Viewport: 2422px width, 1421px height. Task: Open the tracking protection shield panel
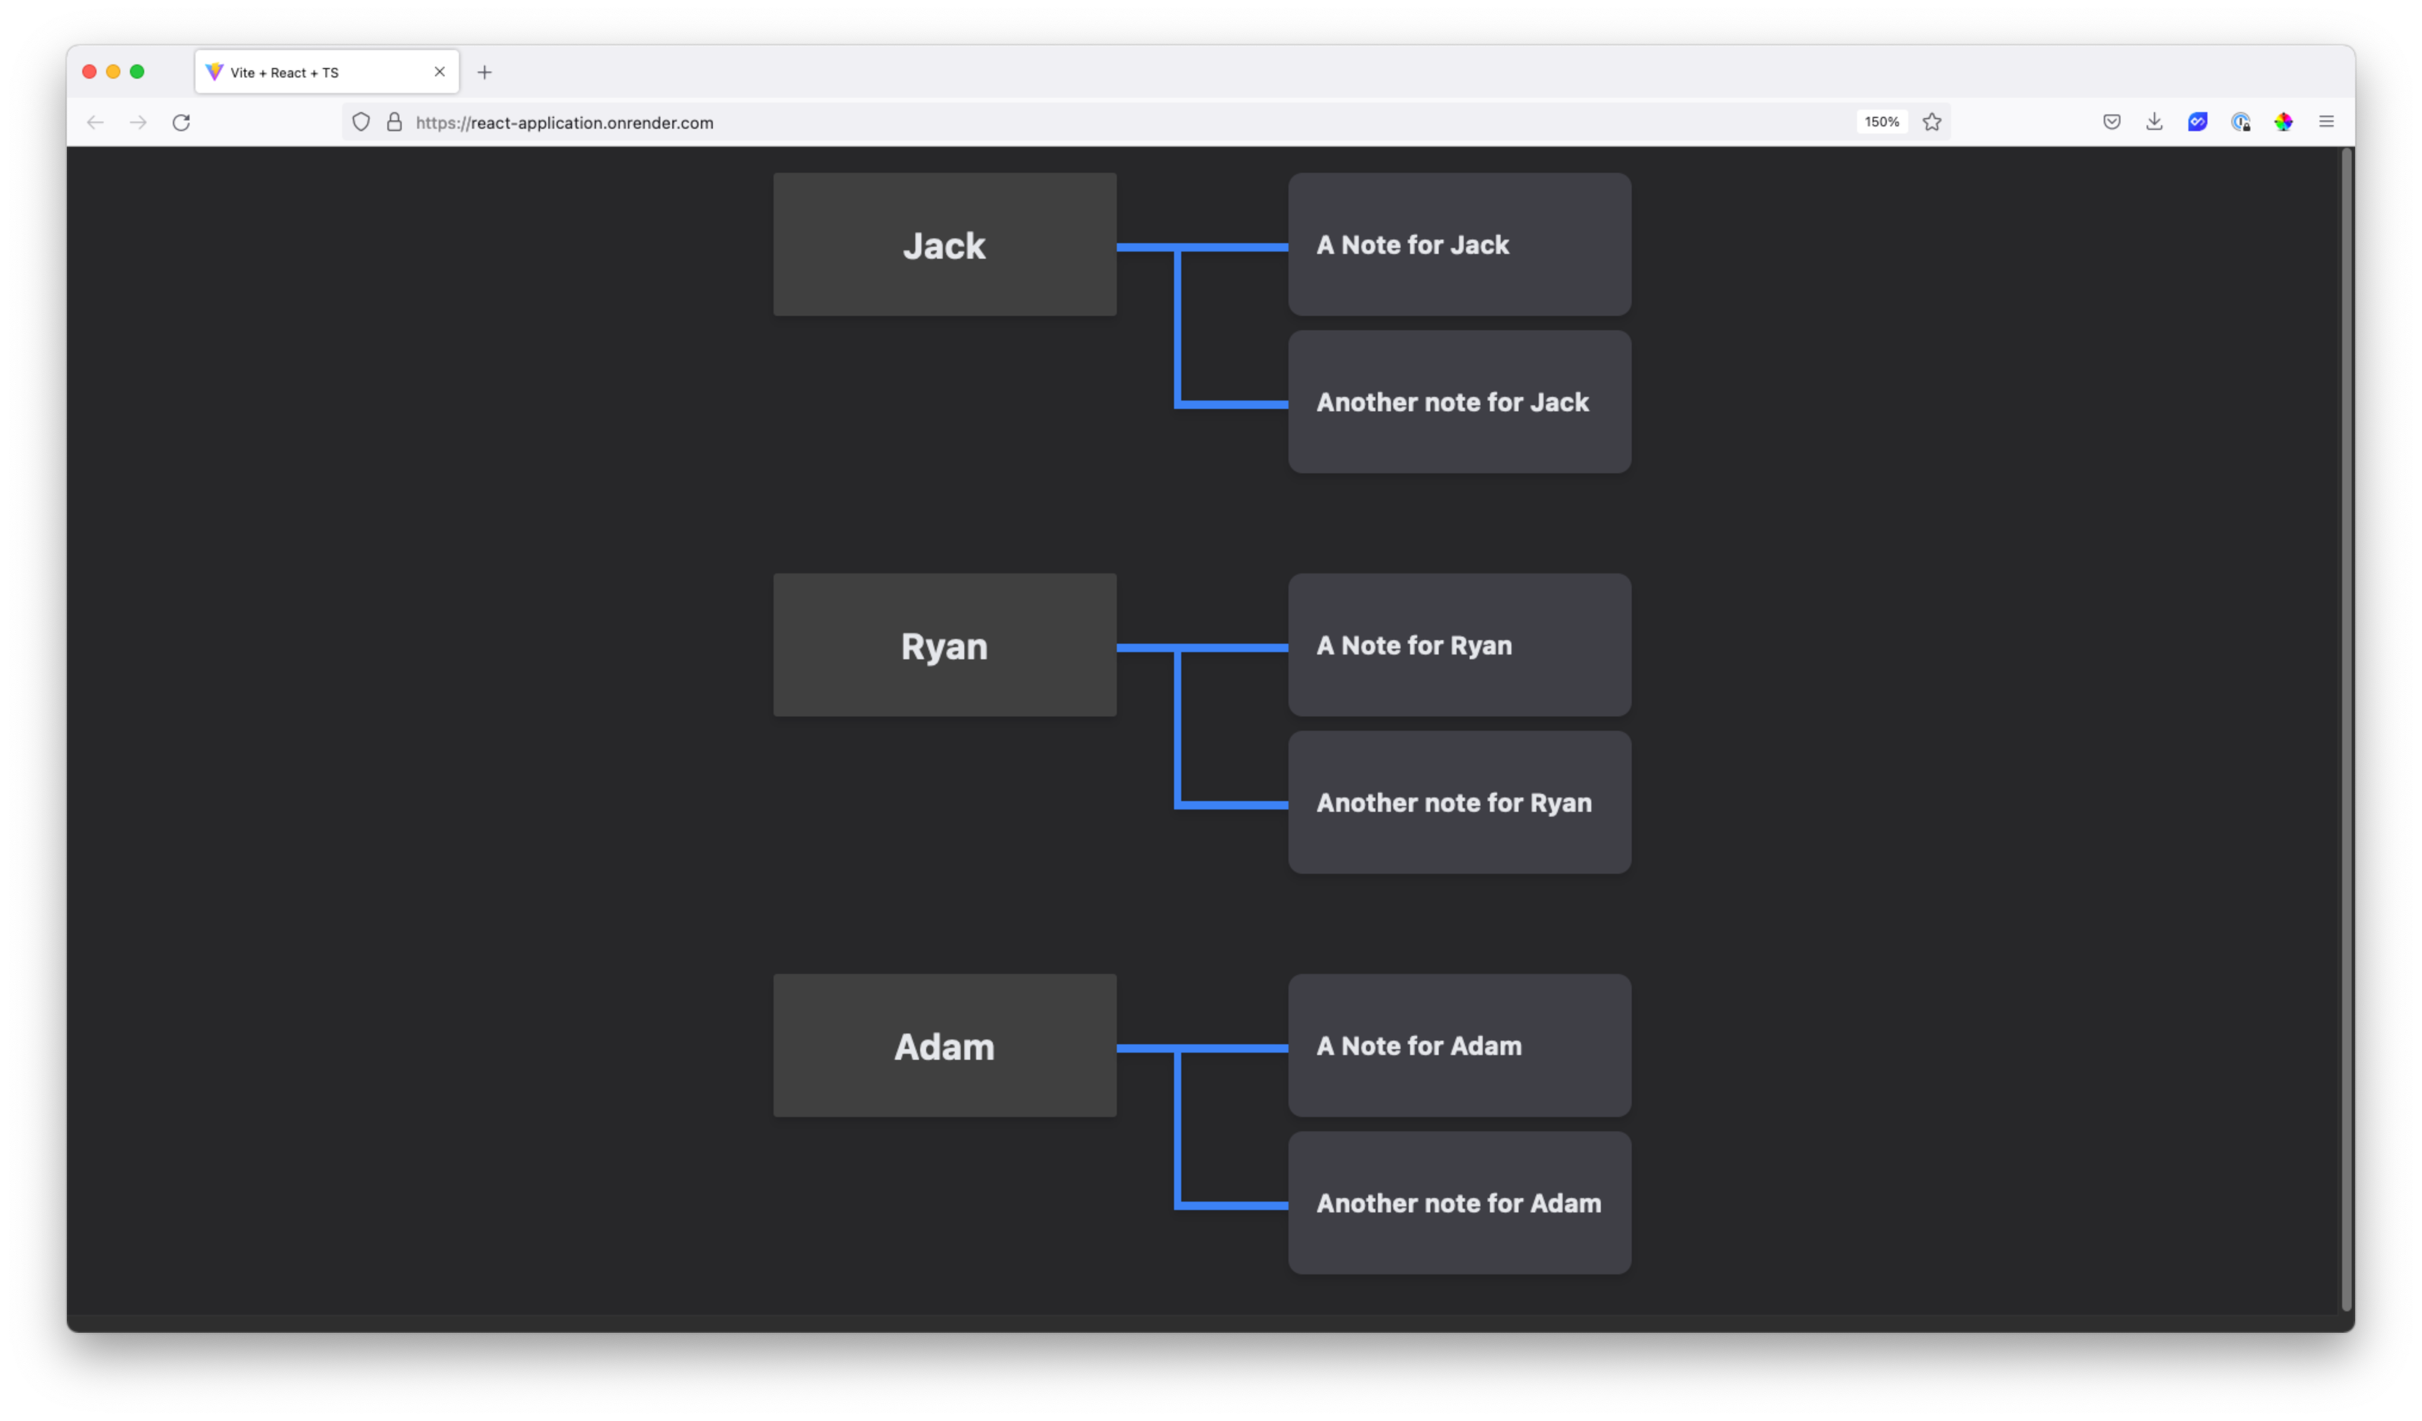tap(361, 122)
